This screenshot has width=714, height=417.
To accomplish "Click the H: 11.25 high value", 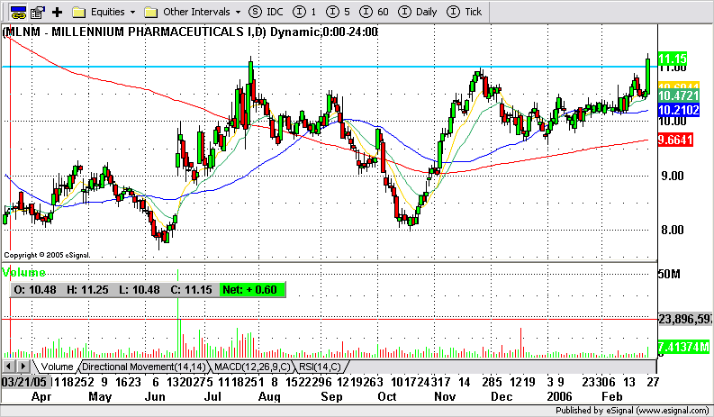I will pos(87,290).
